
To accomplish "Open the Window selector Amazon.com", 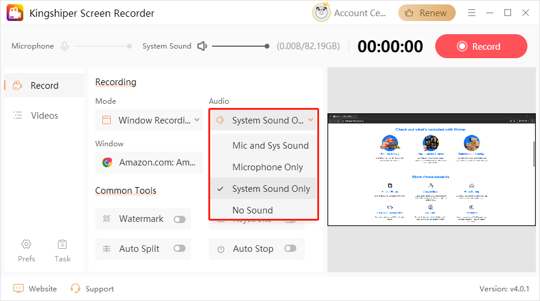I will 149,162.
